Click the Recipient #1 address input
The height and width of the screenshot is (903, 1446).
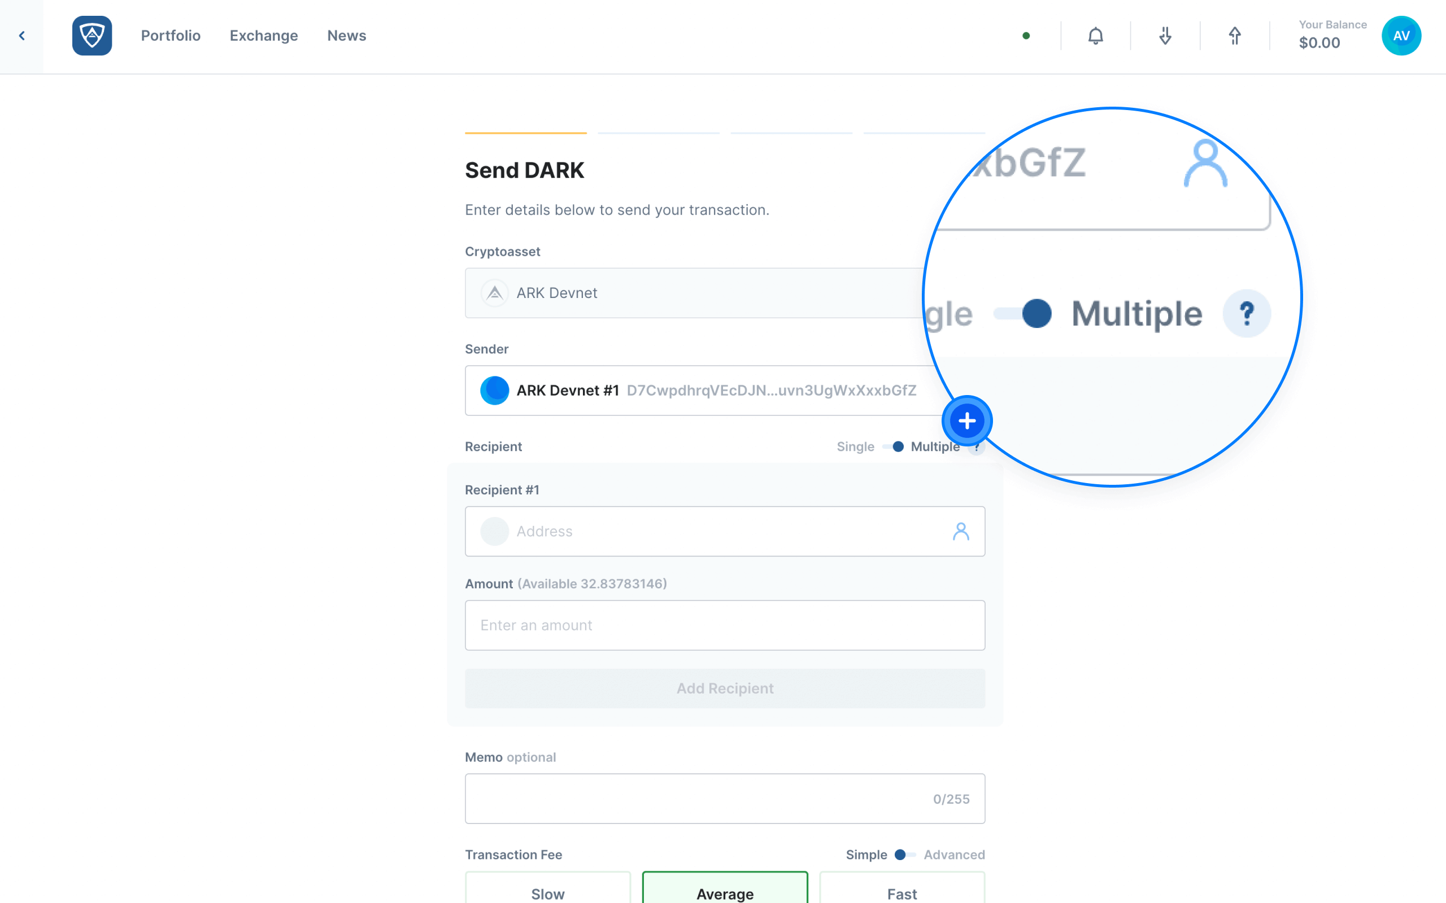[x=725, y=532]
